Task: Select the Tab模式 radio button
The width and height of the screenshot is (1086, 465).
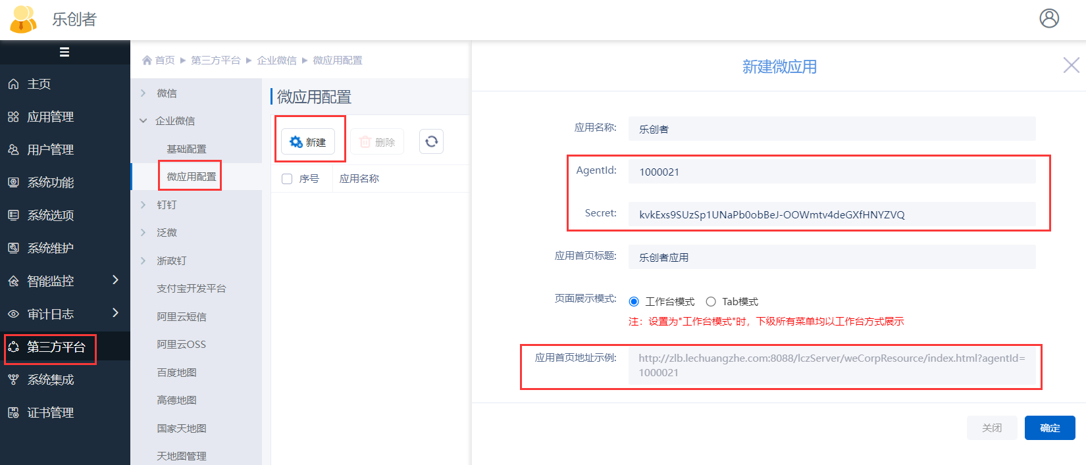Action: tap(711, 302)
